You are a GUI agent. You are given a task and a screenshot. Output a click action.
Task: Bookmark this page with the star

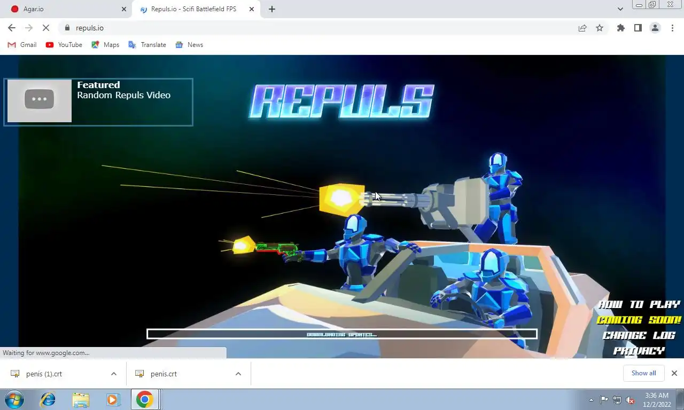[600, 28]
